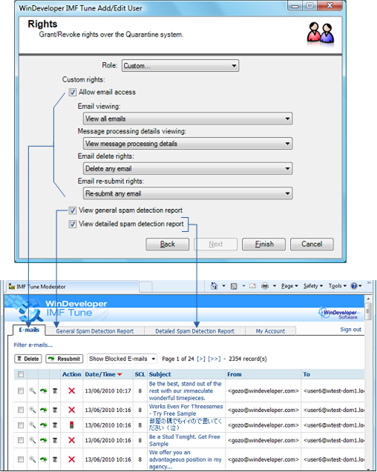
Task: Click resubmit icon in Be a Stud Tonight row
Action: point(44,440)
